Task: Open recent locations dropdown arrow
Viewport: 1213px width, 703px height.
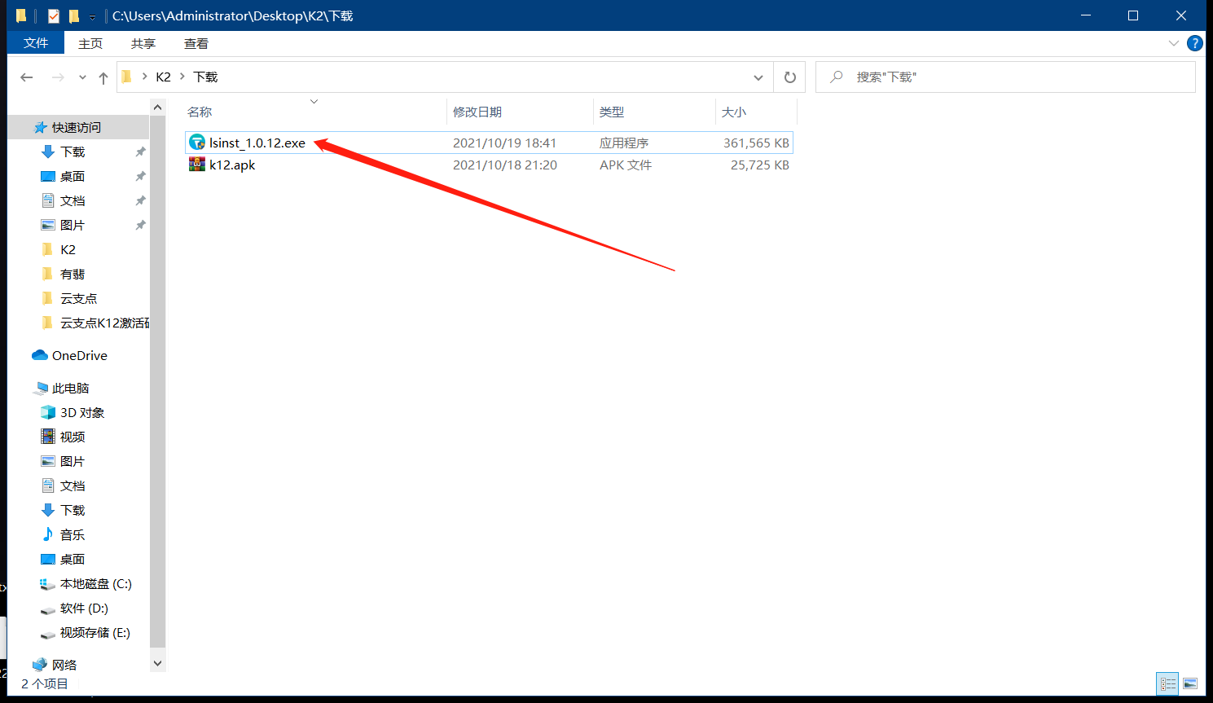Action: [x=82, y=77]
